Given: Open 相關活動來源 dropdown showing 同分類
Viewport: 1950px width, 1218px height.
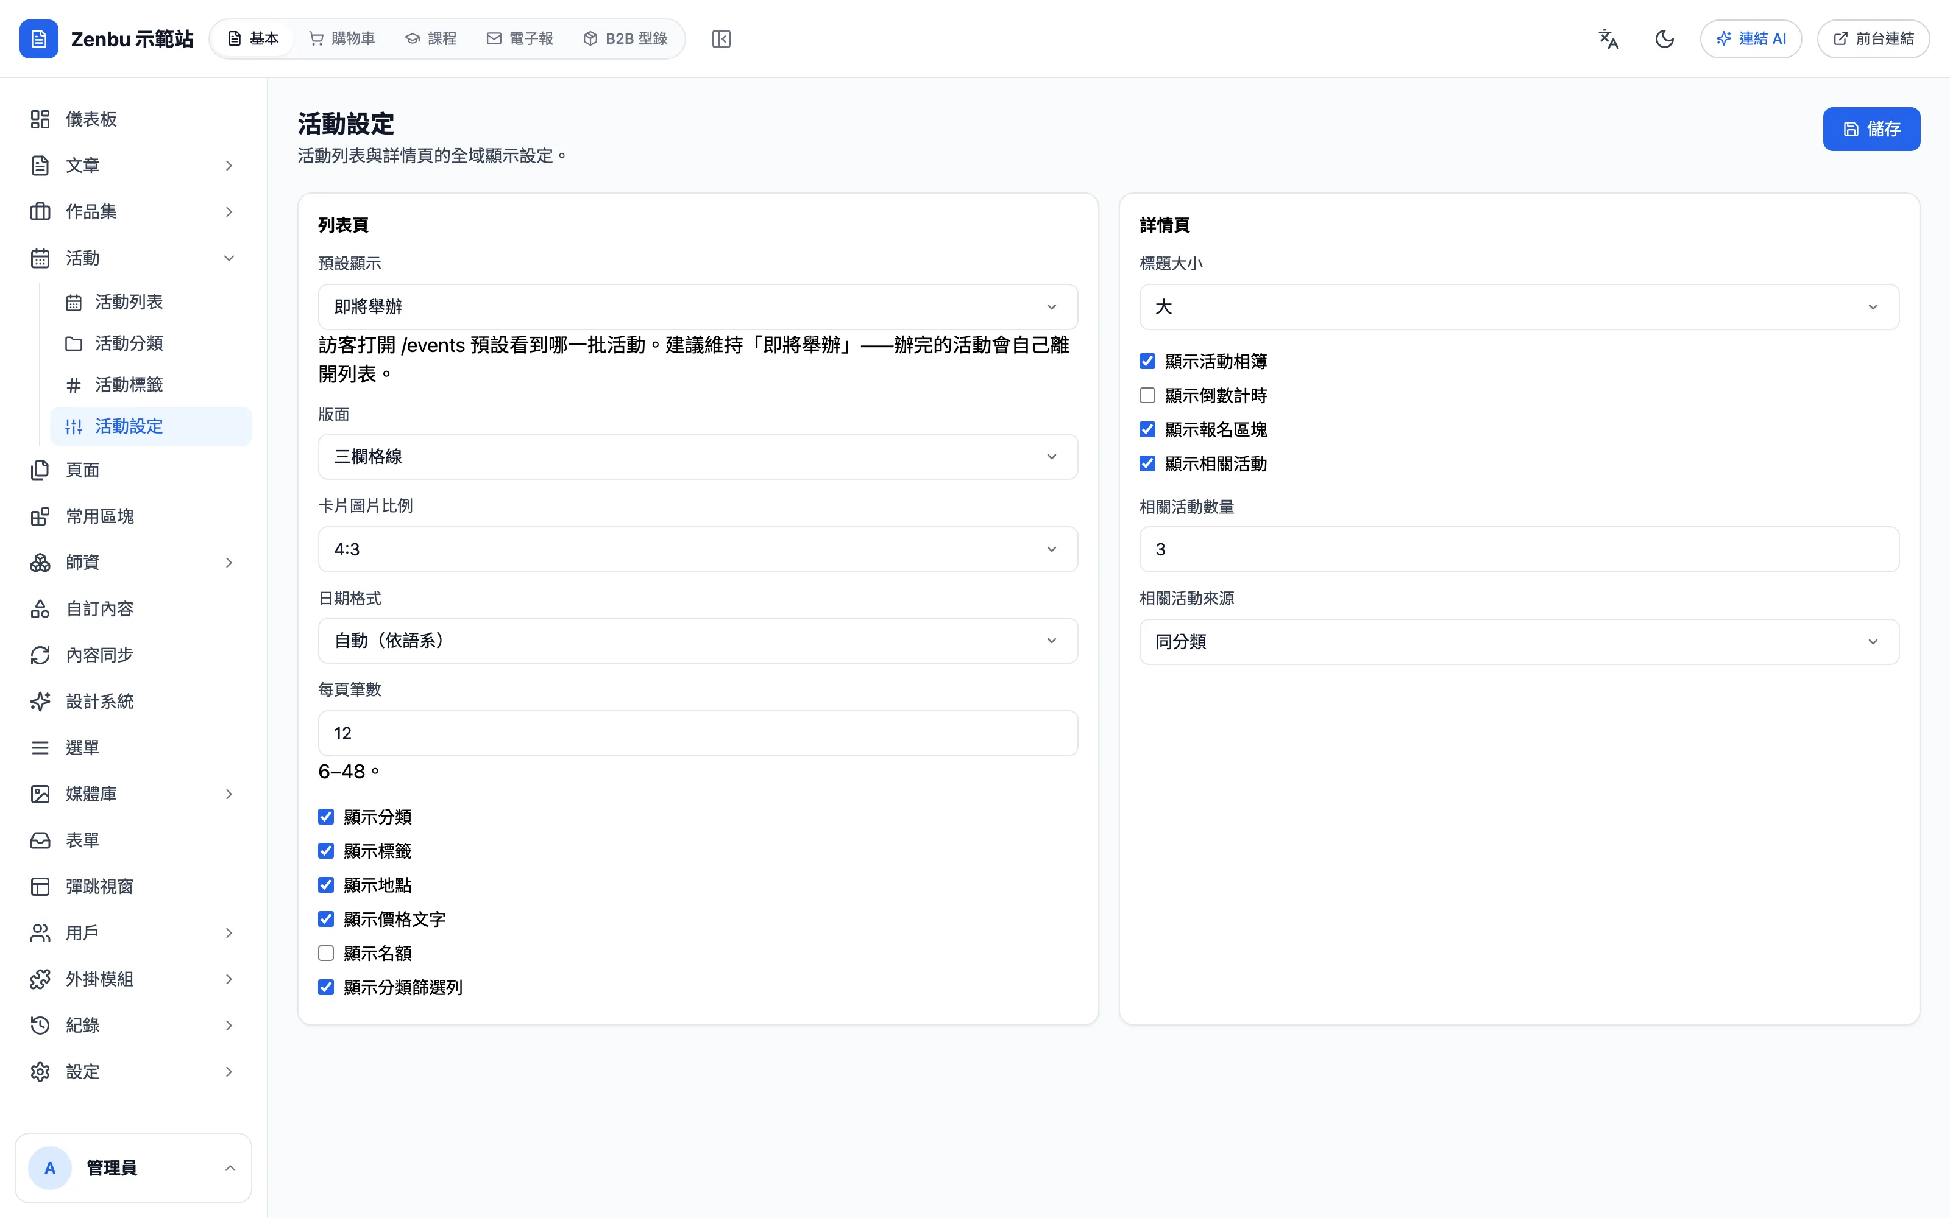Looking at the screenshot, I should 1519,642.
